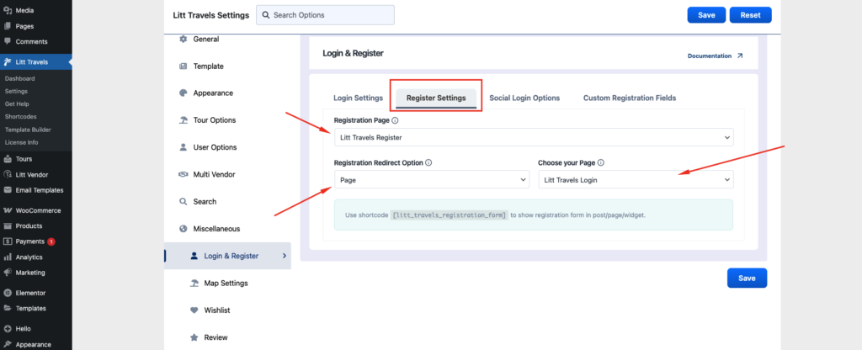Open the Choose your Page dropdown

[636, 180]
